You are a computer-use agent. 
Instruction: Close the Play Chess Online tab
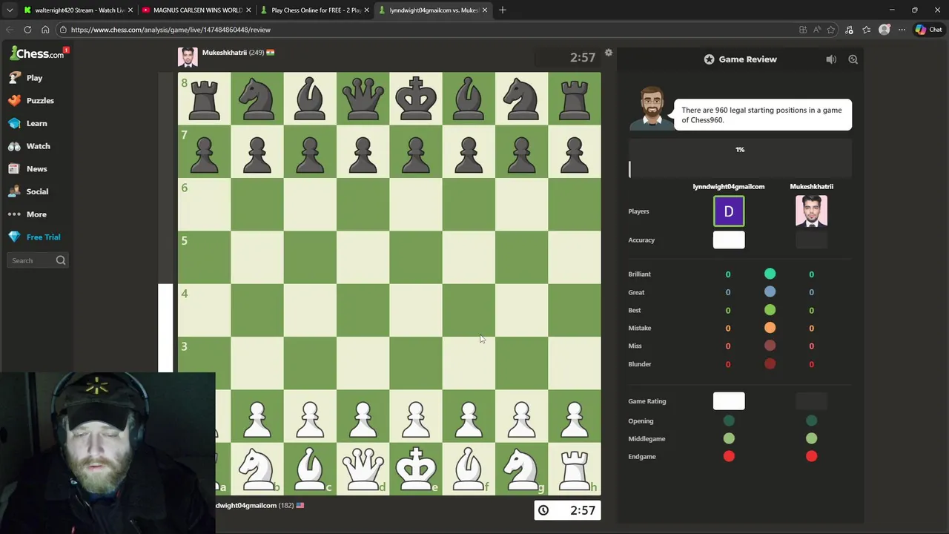click(366, 10)
